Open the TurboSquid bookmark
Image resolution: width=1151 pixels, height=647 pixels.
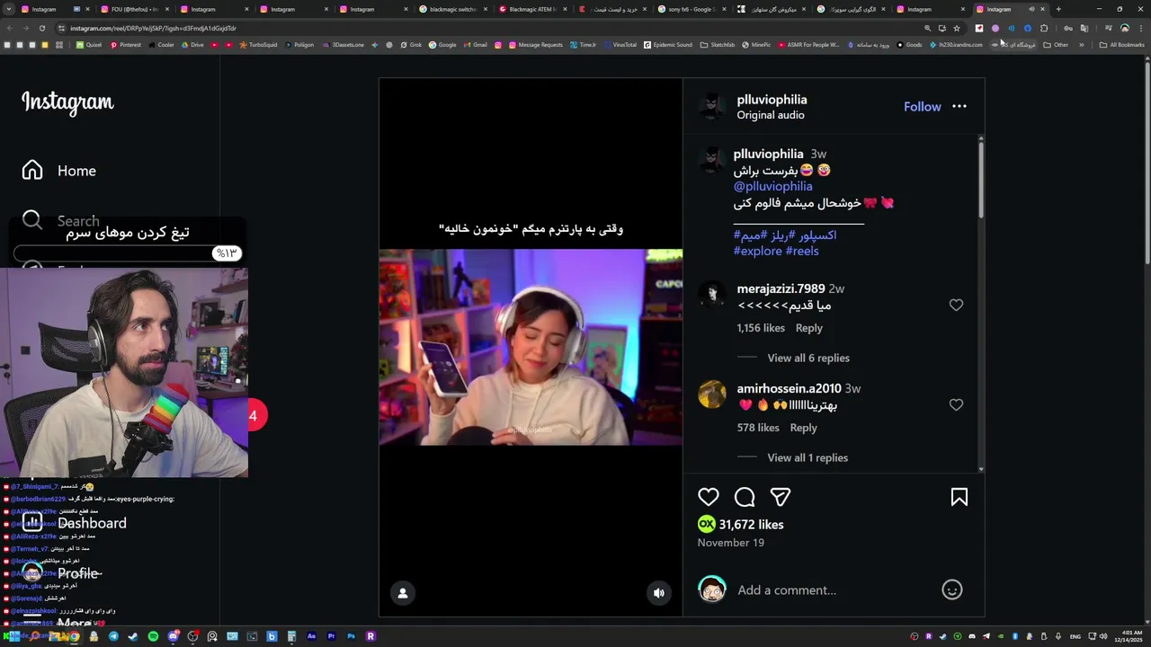[x=258, y=45]
